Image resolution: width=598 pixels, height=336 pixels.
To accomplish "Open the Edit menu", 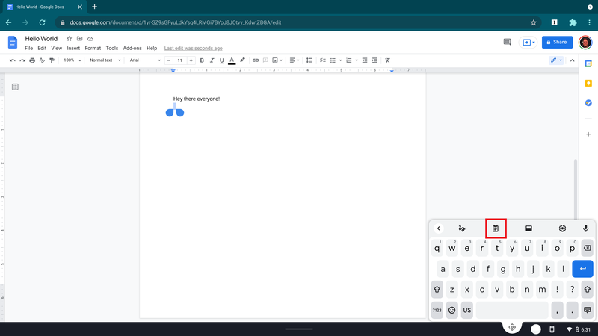I will pos(42,48).
